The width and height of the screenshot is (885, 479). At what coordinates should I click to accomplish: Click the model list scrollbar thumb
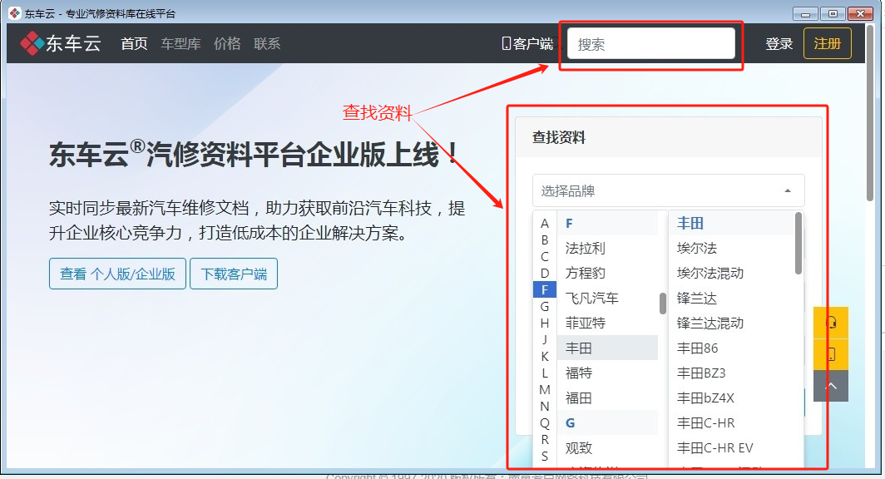pos(798,243)
